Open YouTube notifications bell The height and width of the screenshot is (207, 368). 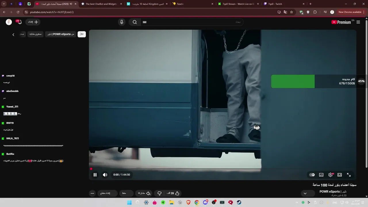19,22
